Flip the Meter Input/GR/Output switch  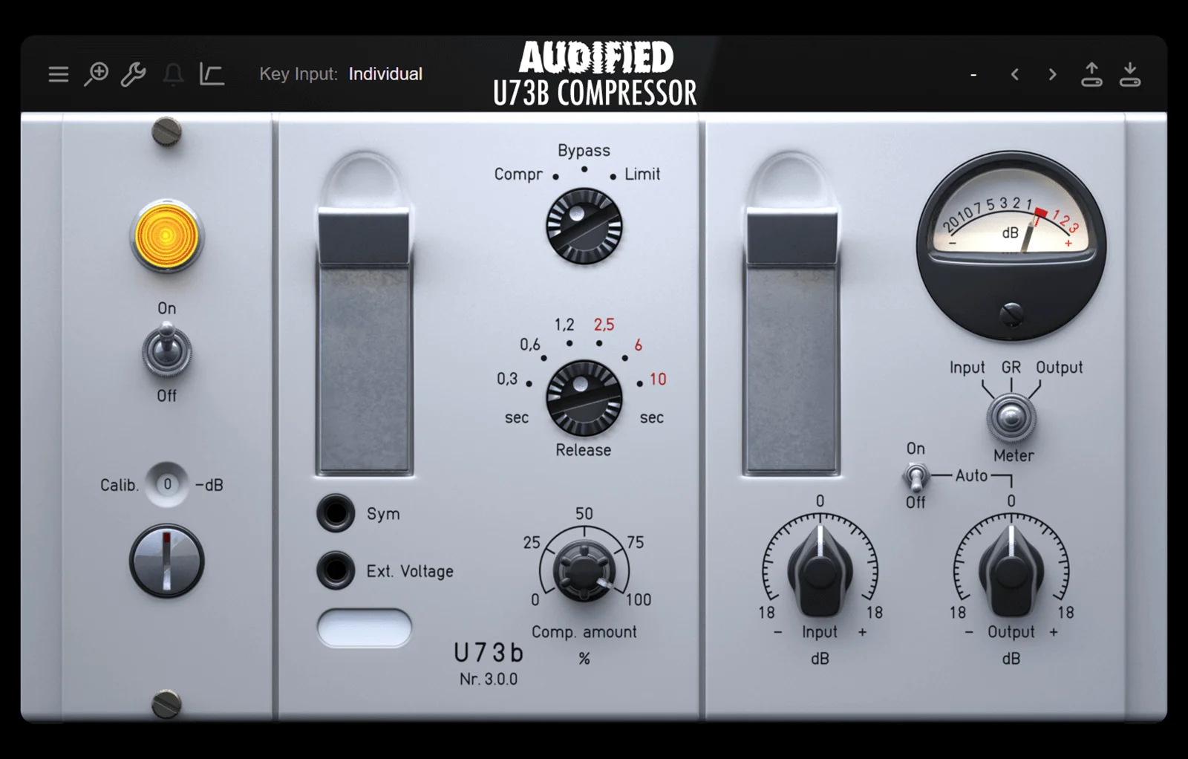1011,417
